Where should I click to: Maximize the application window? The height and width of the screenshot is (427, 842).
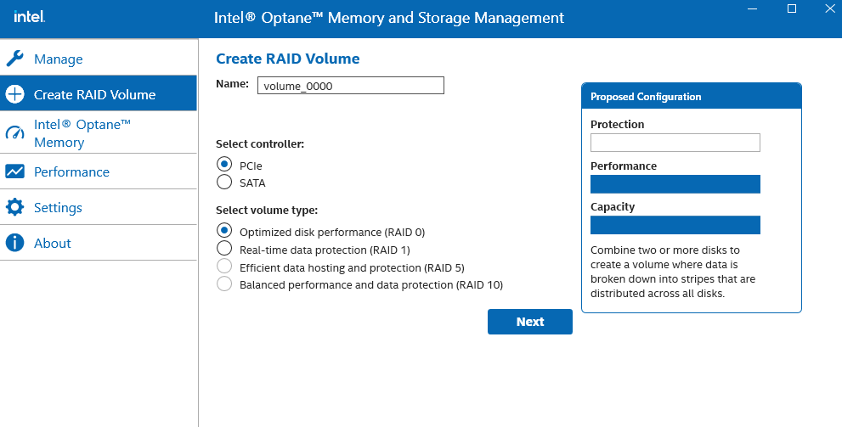(792, 8)
